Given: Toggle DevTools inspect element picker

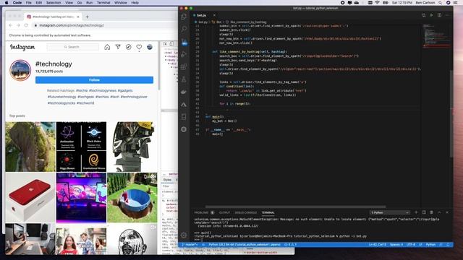Looking at the screenshot, I should pyautogui.click(x=166, y=43).
